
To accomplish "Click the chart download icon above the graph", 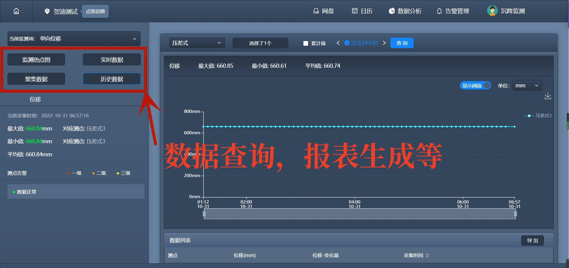I will coord(548,96).
